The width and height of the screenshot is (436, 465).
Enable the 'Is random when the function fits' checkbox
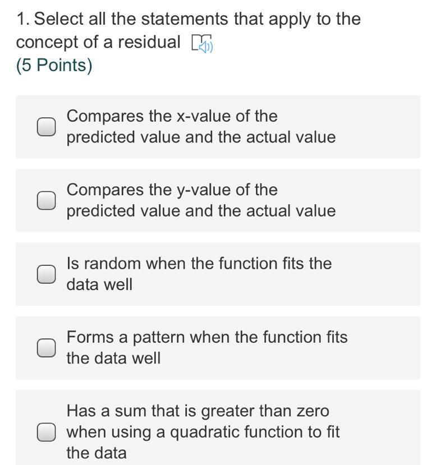47,274
